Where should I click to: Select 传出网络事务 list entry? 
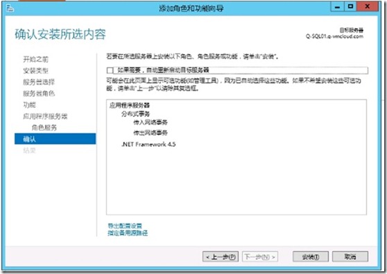pos(150,132)
